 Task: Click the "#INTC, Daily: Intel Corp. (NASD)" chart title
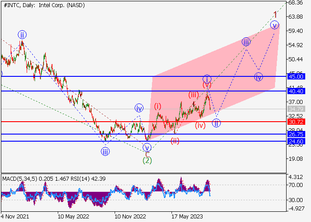tap(44, 5)
